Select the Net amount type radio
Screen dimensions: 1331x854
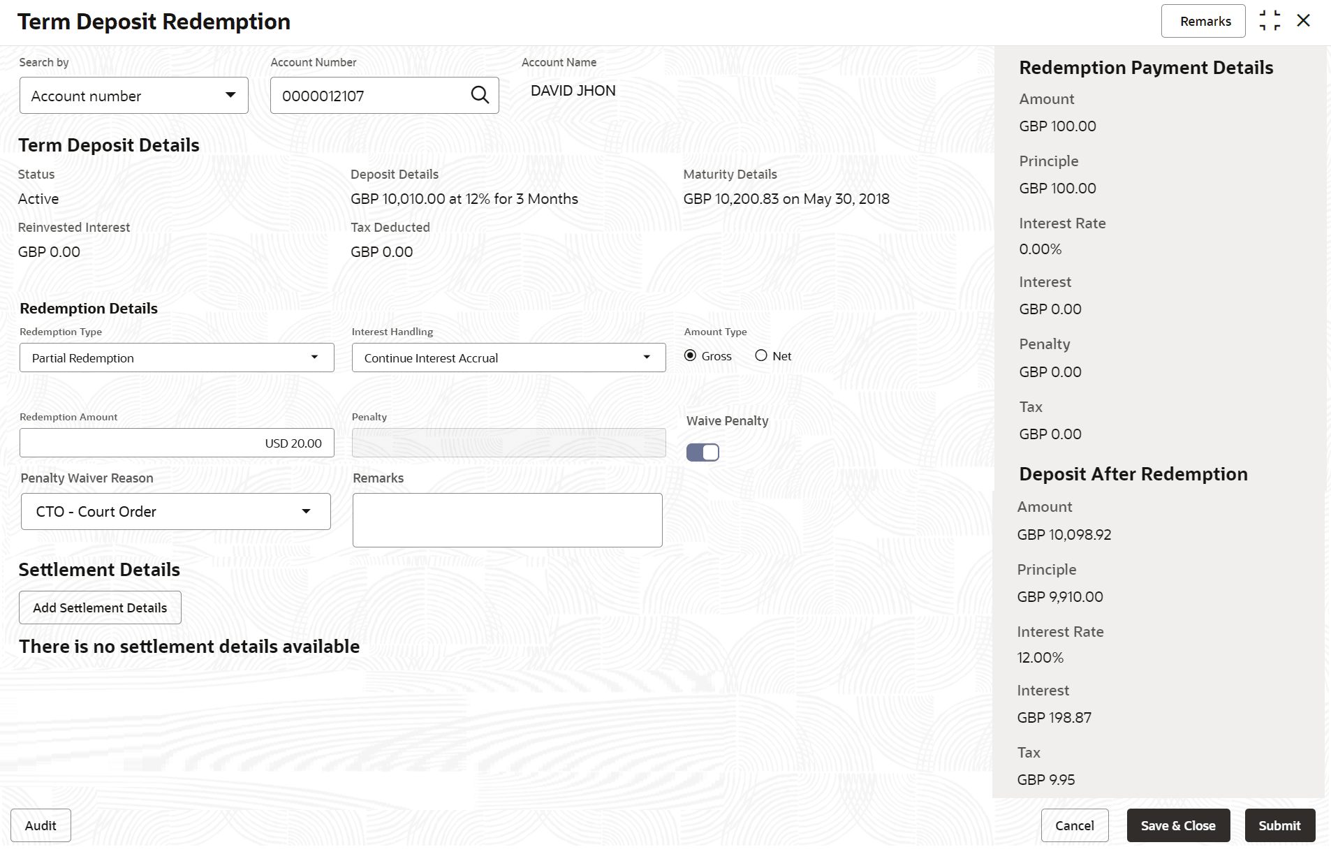coord(761,355)
